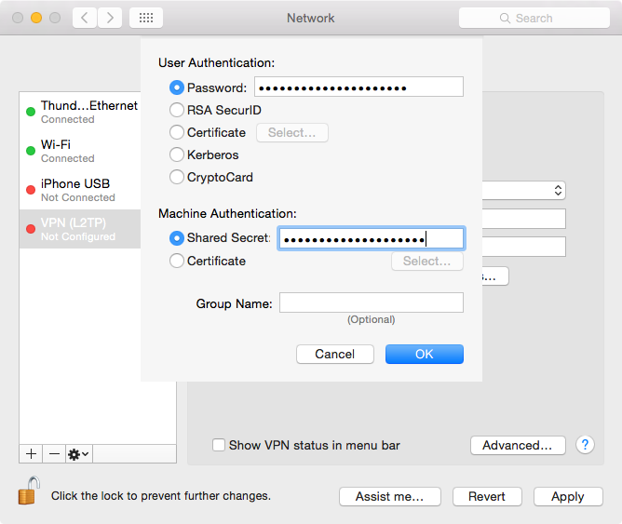
Task: Select the RSA SecurID radio button
Action: coord(177,110)
